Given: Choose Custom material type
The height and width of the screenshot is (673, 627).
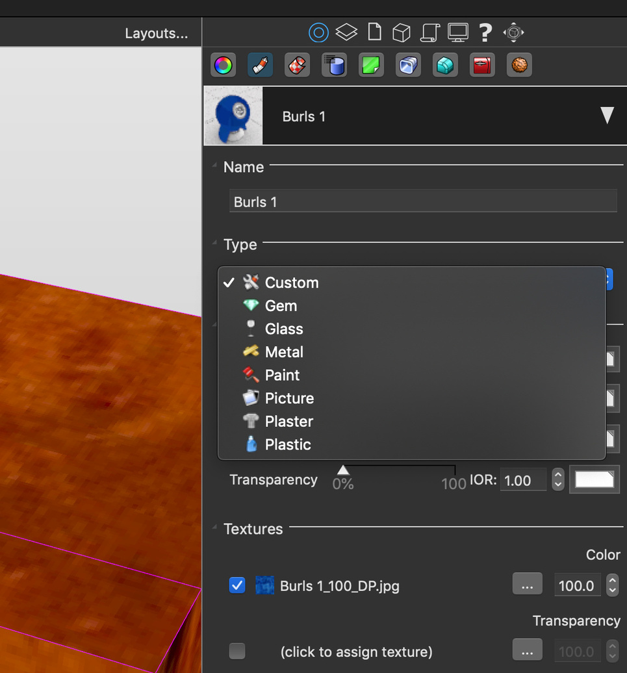Looking at the screenshot, I should point(412,283).
